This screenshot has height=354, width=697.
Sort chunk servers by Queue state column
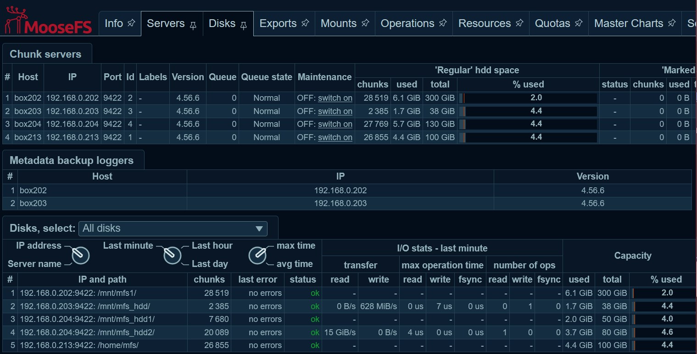(267, 77)
